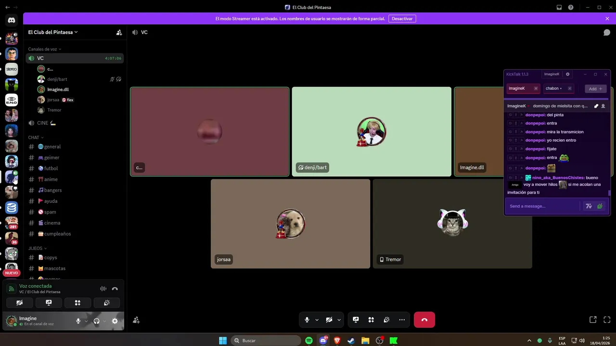Hang up with the red disconnect button
The width and height of the screenshot is (616, 346).
click(424, 320)
